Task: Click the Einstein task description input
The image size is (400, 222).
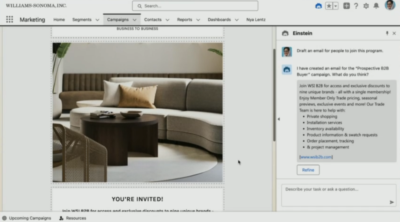Action: (339, 195)
